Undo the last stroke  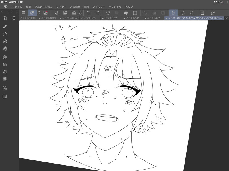click(x=88, y=13)
